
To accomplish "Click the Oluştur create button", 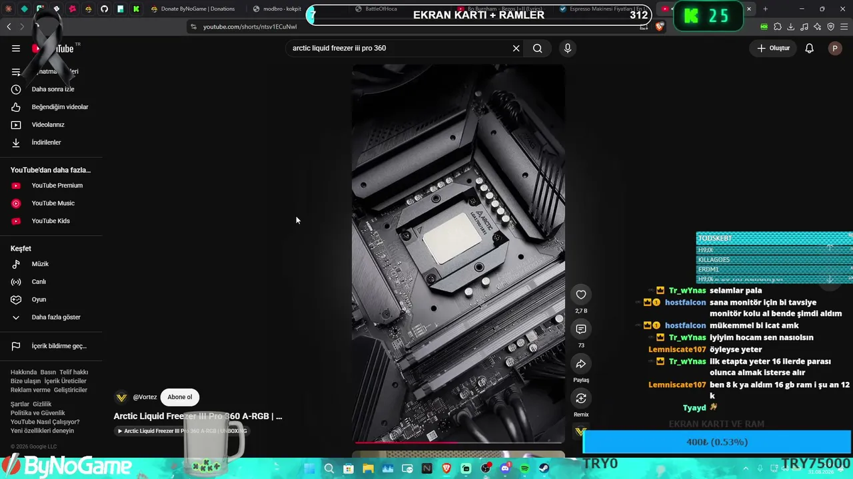I will [774, 48].
